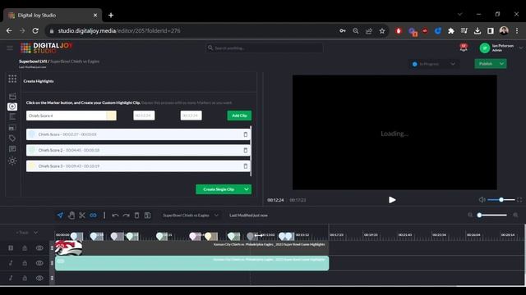526x295 pixels.
Task: Select the video thumbnail in the video track
Action: tap(69, 247)
